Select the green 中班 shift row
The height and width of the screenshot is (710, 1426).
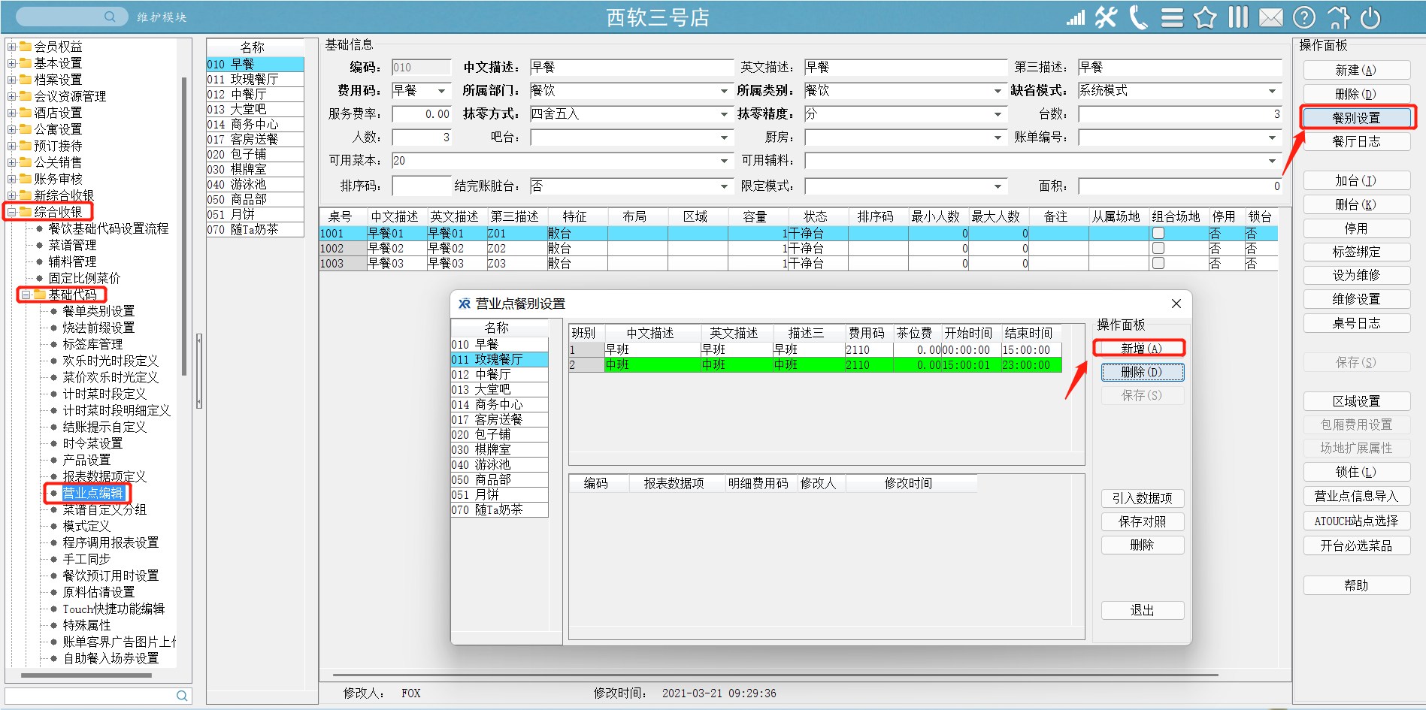815,364
